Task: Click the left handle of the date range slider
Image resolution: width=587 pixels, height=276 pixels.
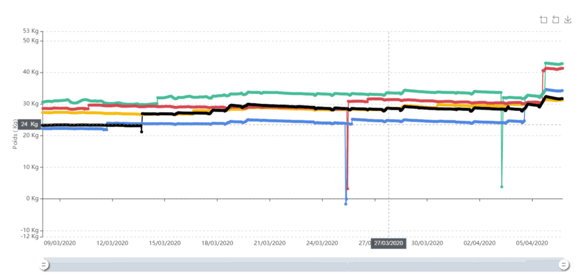Action: [44, 265]
